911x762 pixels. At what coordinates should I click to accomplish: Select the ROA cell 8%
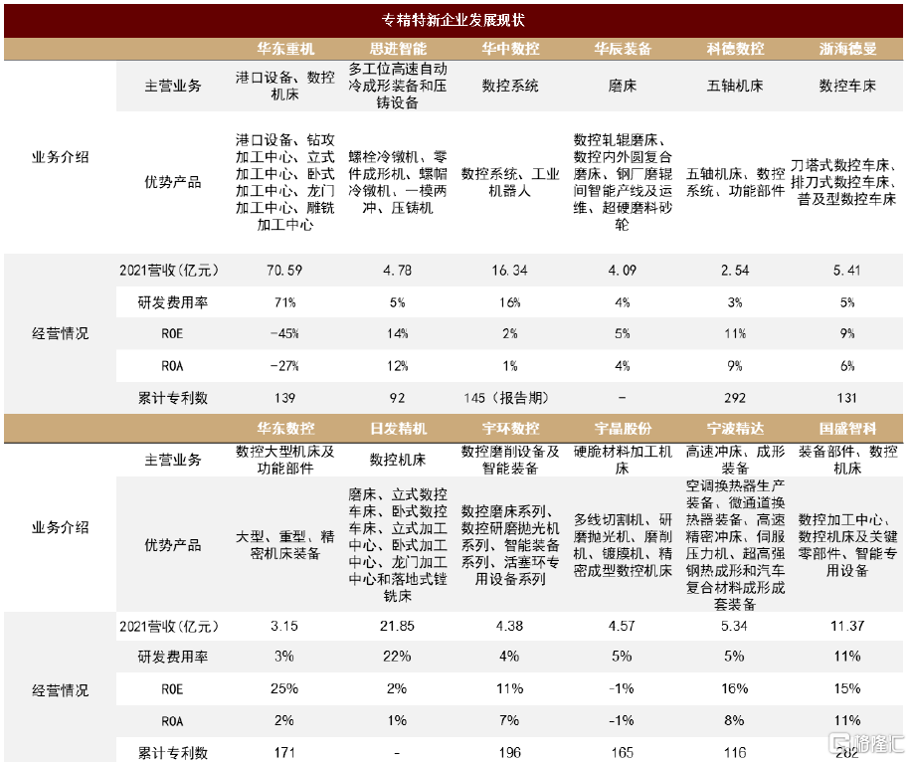click(x=734, y=721)
